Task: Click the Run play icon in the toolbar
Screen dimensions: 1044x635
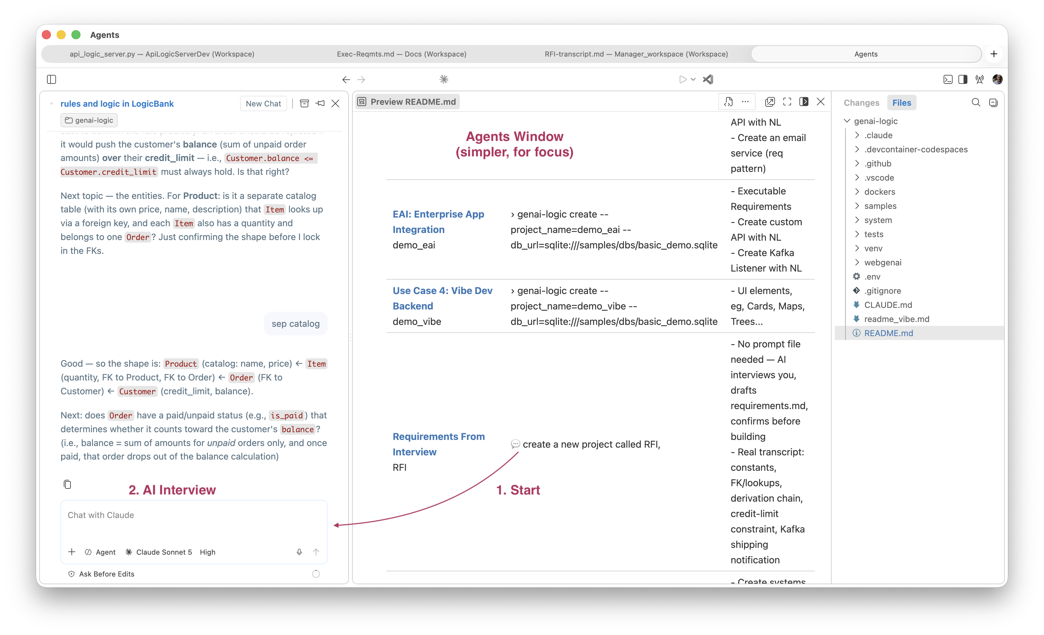Action: [x=682, y=79]
